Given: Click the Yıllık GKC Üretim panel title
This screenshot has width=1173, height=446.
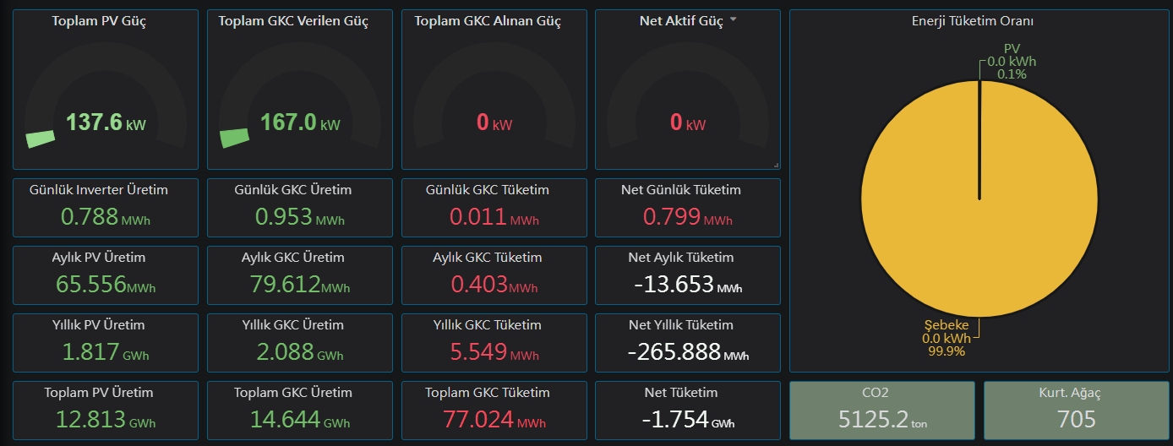Looking at the screenshot, I should pos(293,325).
